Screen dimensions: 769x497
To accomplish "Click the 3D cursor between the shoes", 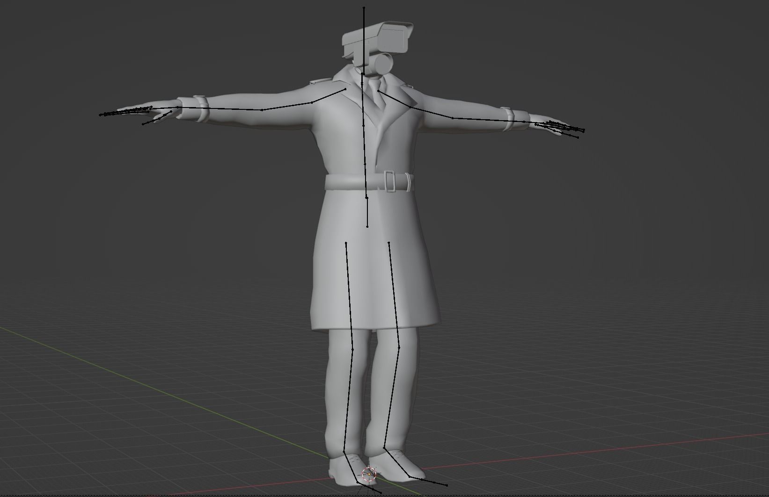I will tap(369, 474).
